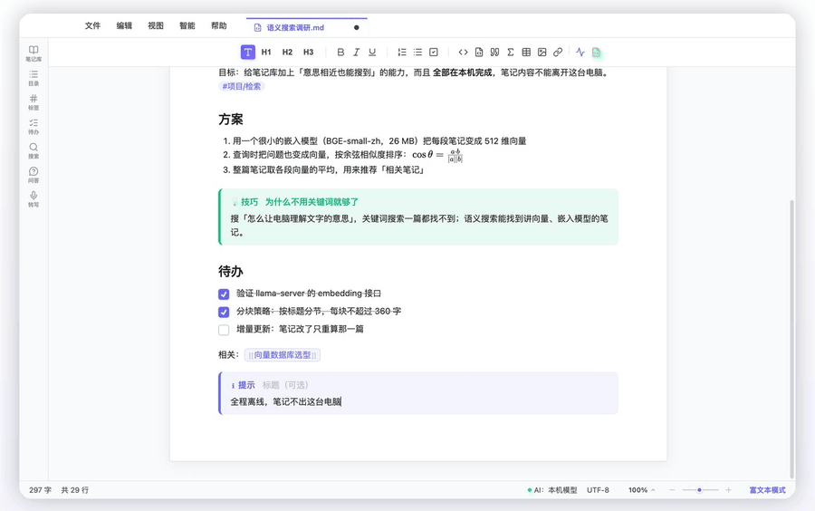Click the AI: 本机模型 status indicator
This screenshot has height=511, width=815.
(x=552, y=489)
